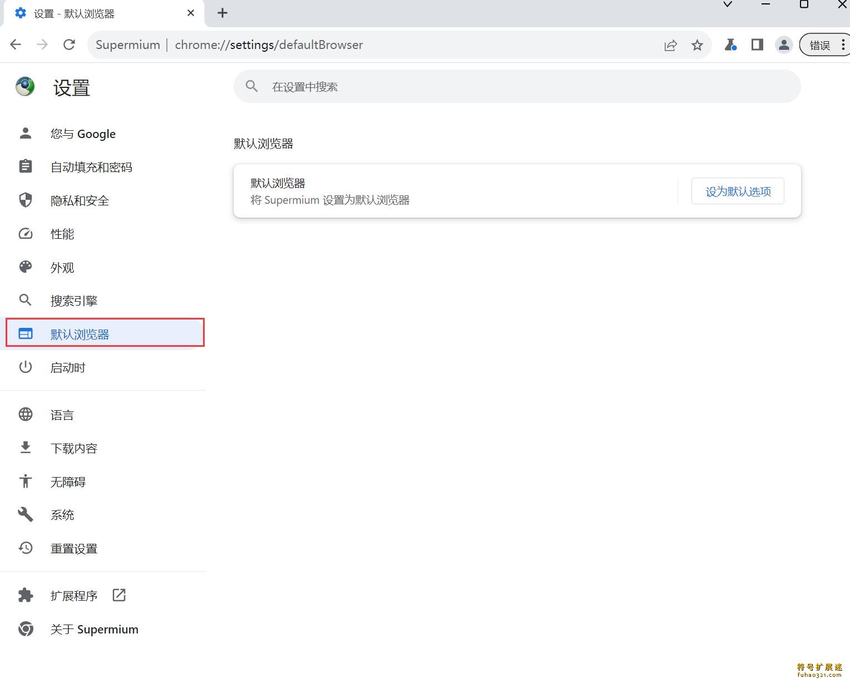The height and width of the screenshot is (683, 850).
Task: Click the download icon for 下载内容
Action: pos(26,448)
